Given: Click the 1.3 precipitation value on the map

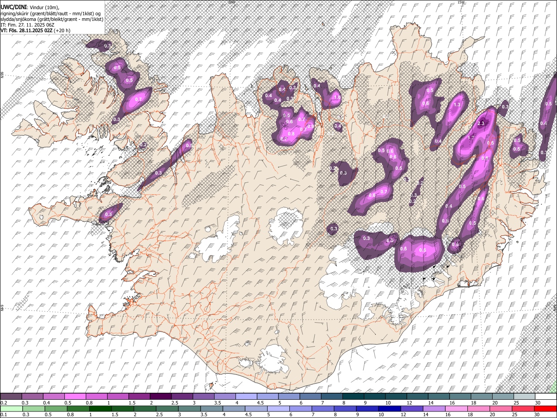Looking at the screenshot, I should [457, 105].
